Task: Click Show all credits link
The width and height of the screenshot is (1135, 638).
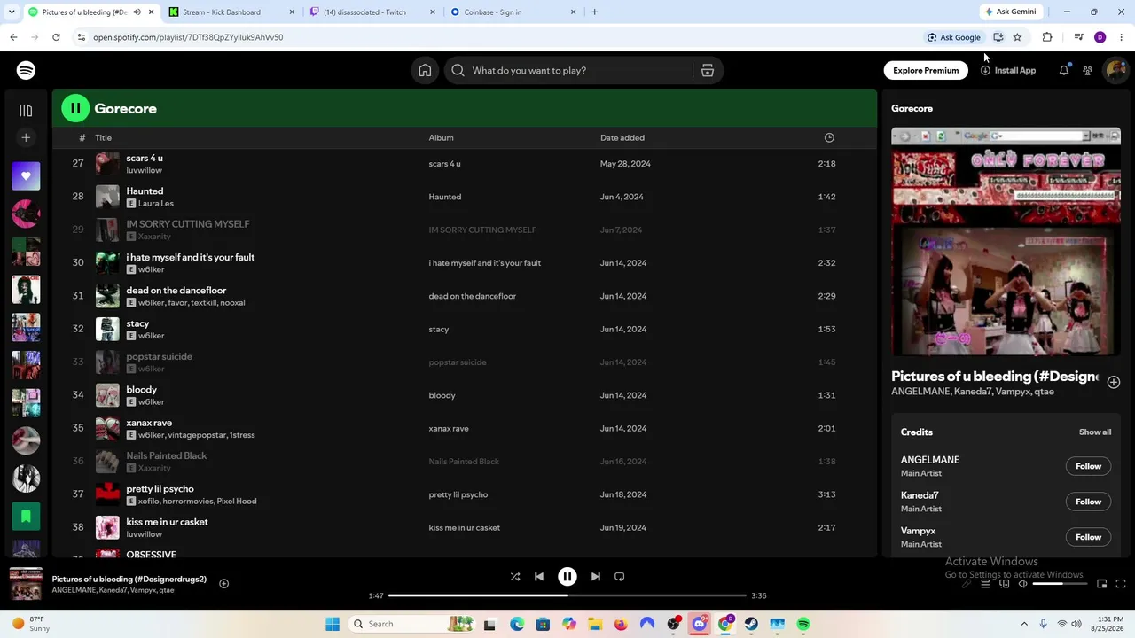Action: pos(1095,432)
